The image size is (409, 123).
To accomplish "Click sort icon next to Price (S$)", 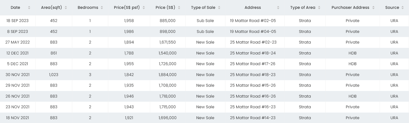I will point(179,8).
